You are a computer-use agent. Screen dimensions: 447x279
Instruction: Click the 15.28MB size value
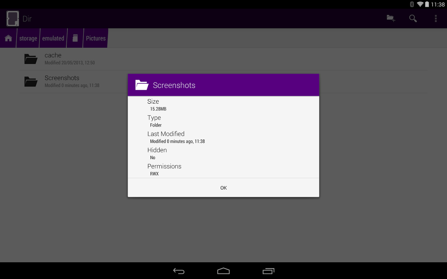158,109
